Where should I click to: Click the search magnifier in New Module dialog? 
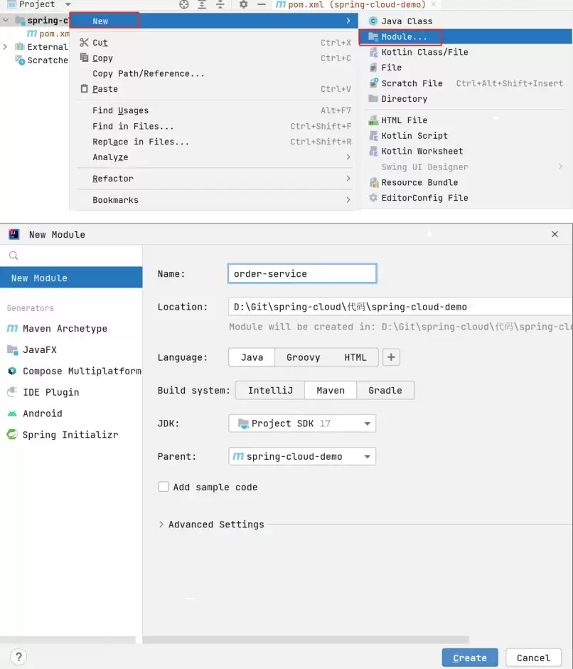14,255
